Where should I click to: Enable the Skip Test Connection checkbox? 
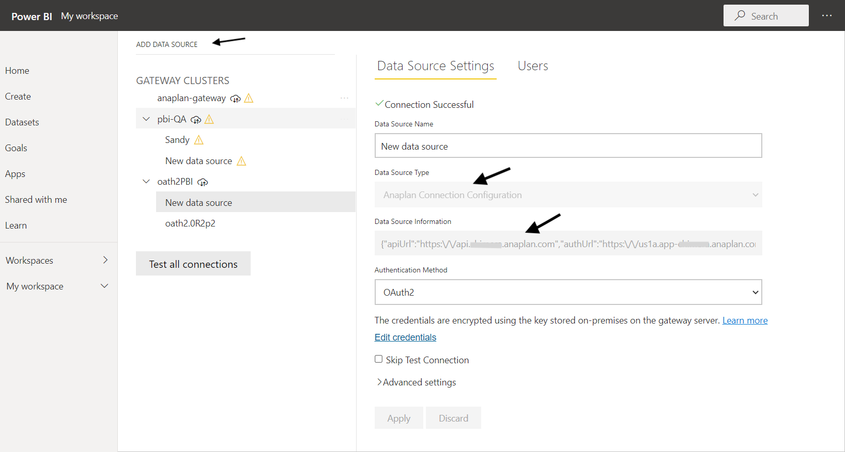pos(379,359)
